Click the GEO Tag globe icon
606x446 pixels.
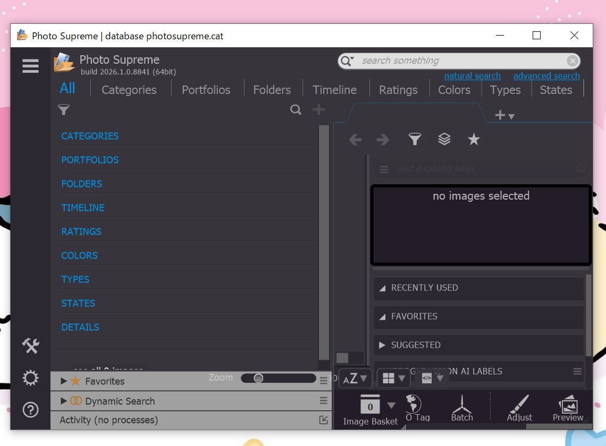417,408
